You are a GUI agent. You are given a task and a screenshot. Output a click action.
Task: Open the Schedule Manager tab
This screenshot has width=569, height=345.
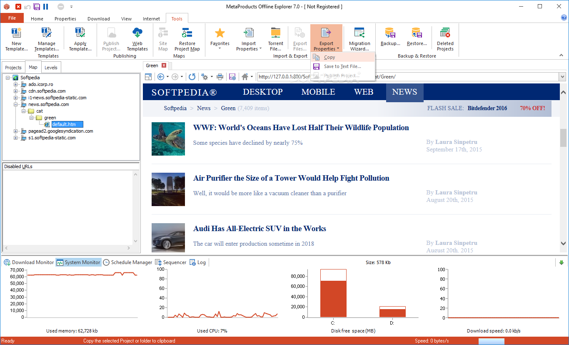pos(128,262)
